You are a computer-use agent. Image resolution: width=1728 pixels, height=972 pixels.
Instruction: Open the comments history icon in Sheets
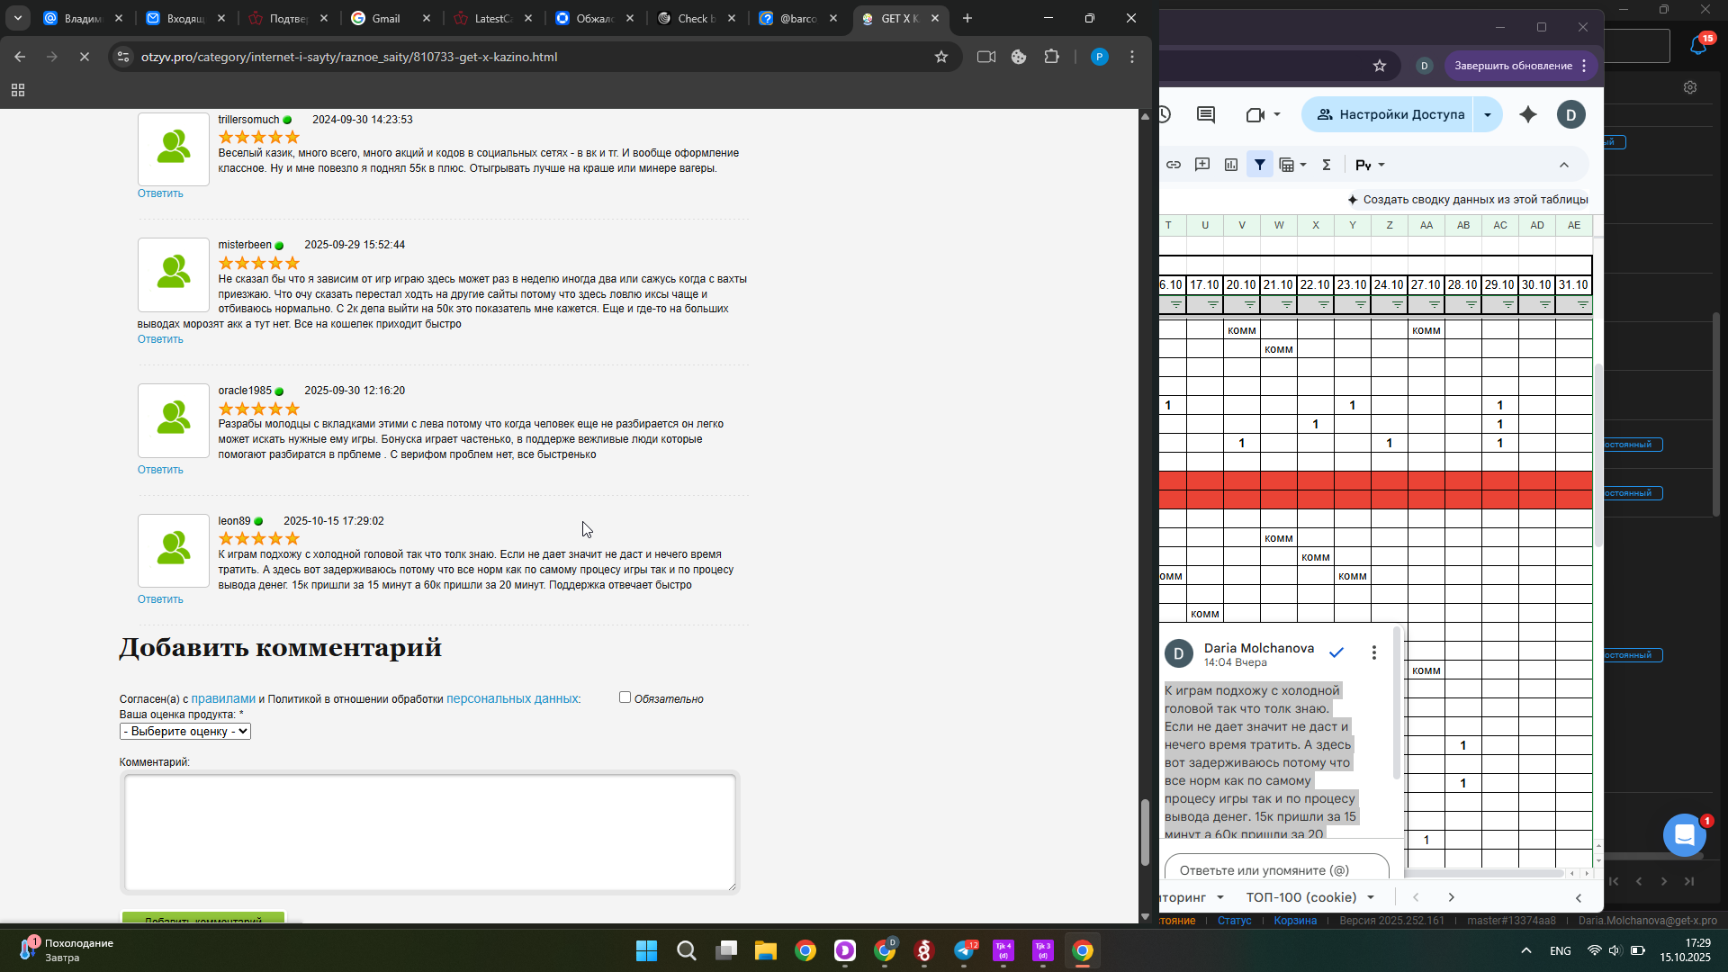(x=1206, y=114)
